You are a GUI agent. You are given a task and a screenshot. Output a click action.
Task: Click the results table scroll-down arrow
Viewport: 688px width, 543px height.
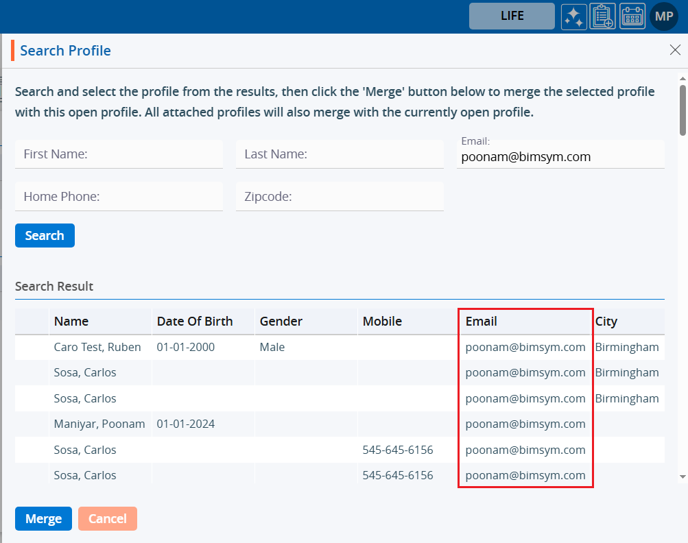(683, 476)
